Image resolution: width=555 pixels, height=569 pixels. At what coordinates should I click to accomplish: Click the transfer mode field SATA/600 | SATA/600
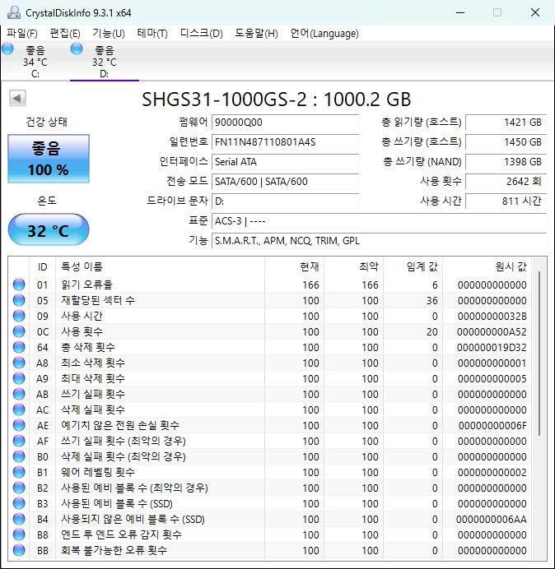pyautogui.click(x=285, y=181)
